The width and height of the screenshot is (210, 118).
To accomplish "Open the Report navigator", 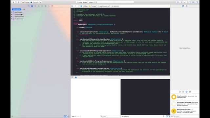I will click(52, 6).
